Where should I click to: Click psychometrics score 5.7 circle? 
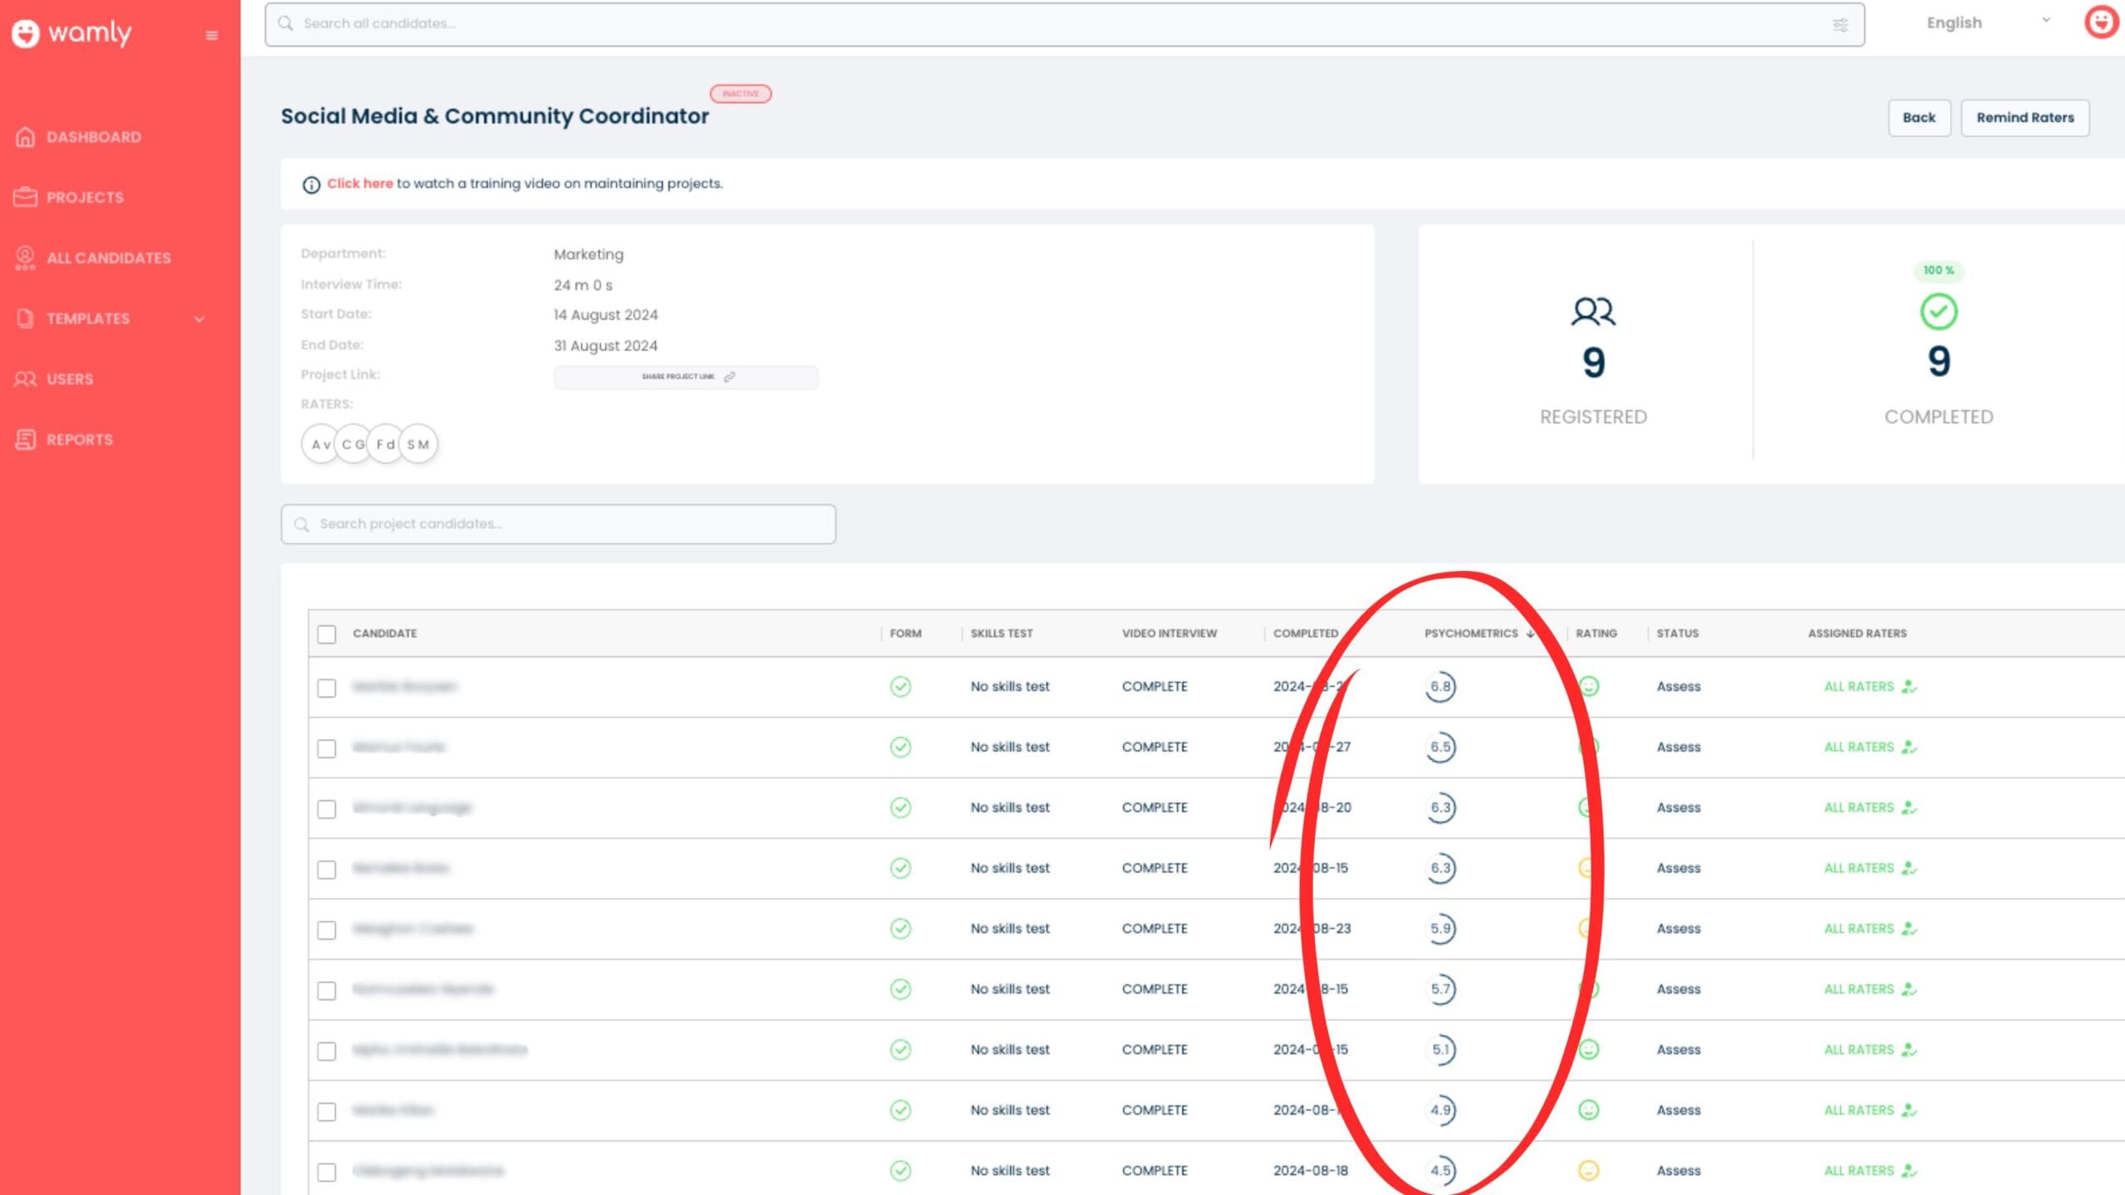coord(1441,989)
